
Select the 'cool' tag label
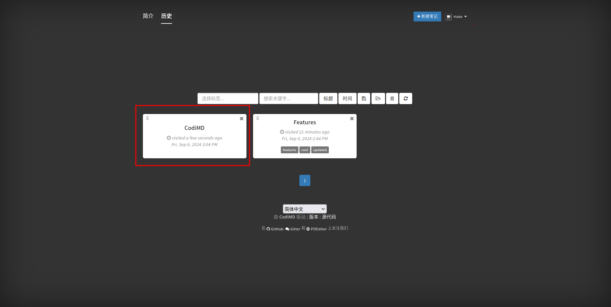click(x=305, y=150)
